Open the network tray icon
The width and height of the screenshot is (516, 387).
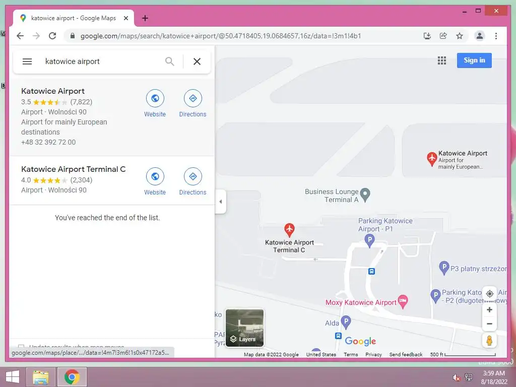468,377
